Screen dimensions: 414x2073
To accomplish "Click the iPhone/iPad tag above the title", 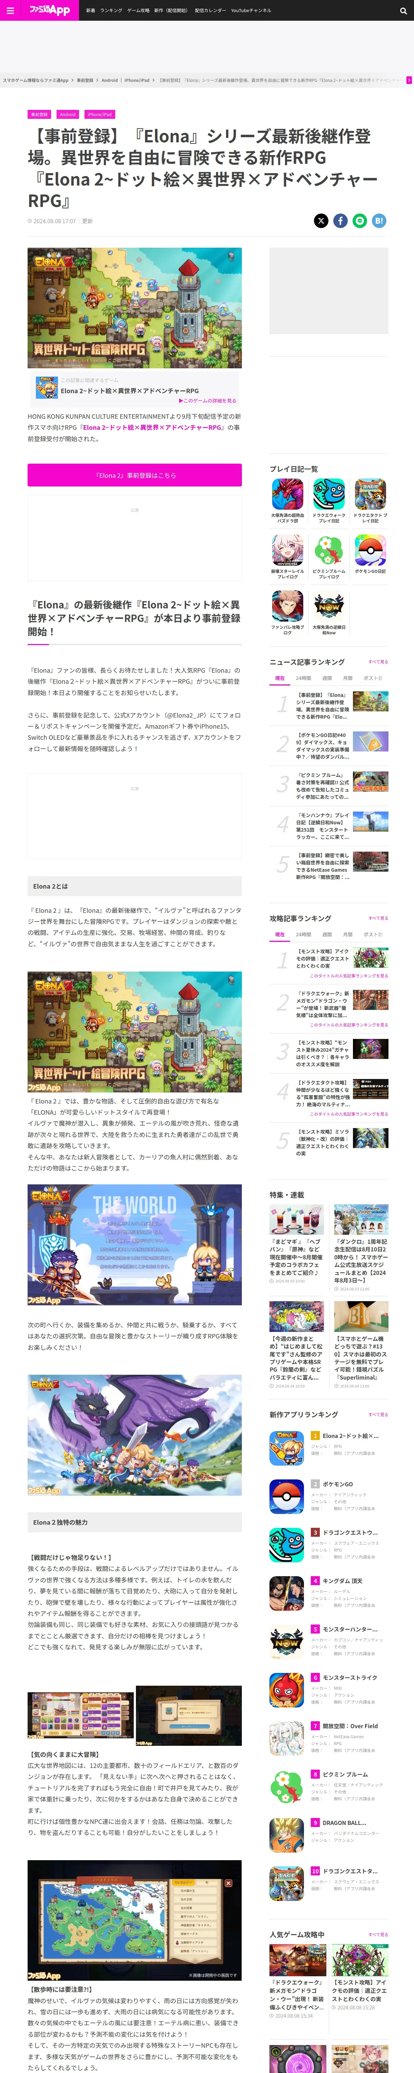I will [x=100, y=114].
